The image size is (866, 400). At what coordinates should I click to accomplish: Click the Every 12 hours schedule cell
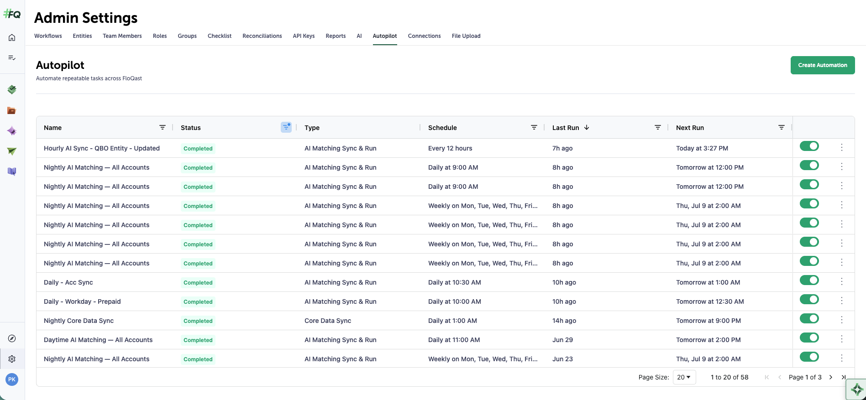pos(450,148)
